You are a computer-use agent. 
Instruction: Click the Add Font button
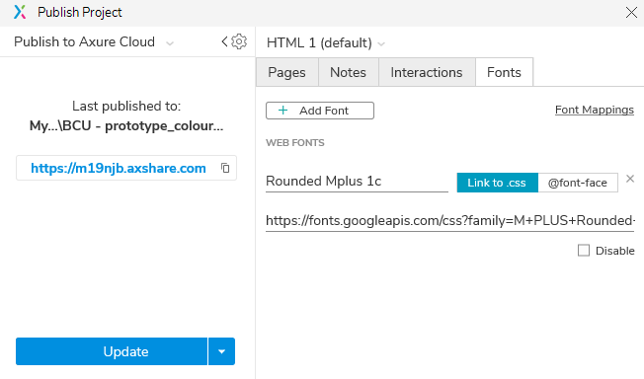pos(320,111)
